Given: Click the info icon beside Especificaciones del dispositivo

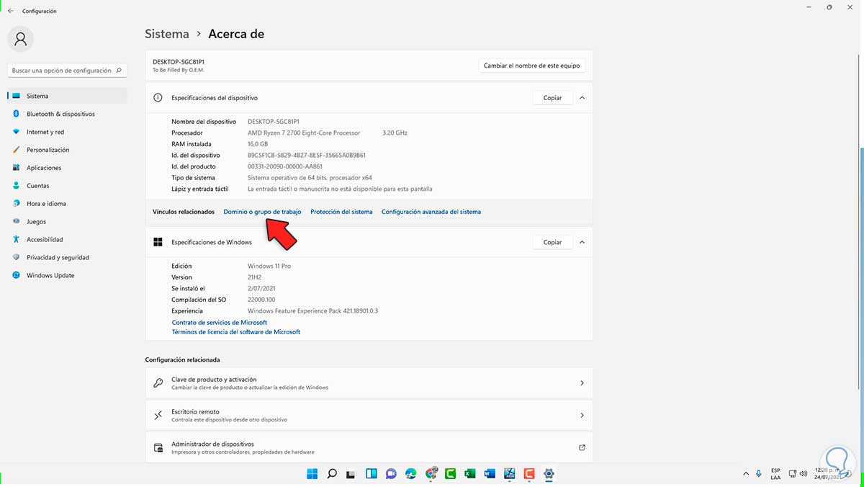Looking at the screenshot, I should pos(158,97).
